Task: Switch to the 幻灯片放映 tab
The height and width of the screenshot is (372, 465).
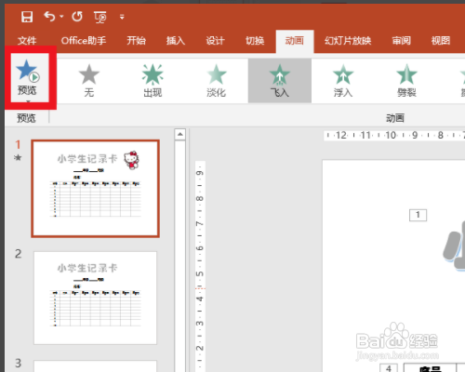Action: [x=348, y=41]
